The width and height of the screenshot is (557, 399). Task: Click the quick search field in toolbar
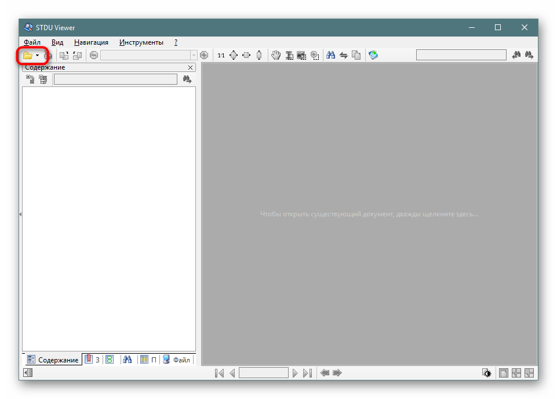click(461, 55)
